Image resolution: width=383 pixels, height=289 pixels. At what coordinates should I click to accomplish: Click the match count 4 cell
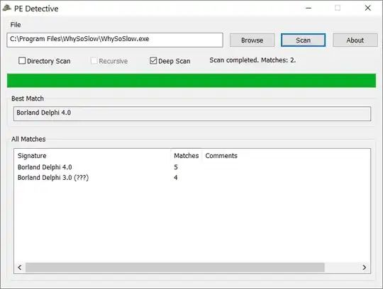tap(176, 178)
